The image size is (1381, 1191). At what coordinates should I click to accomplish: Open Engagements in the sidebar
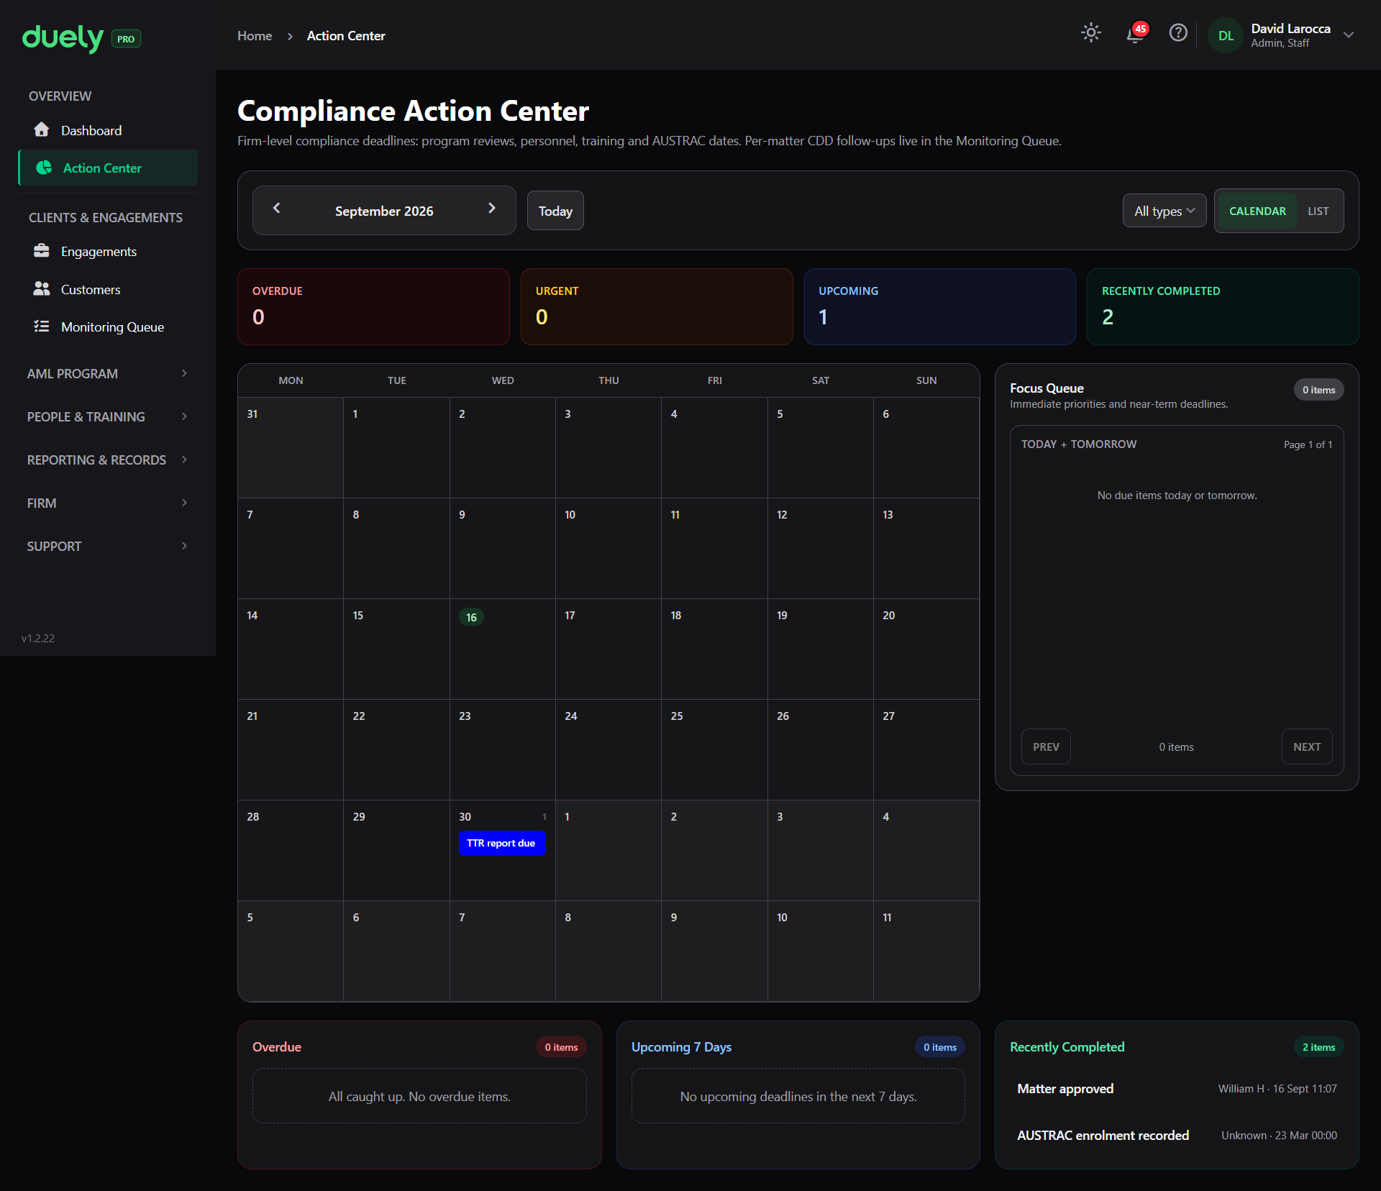(x=108, y=251)
